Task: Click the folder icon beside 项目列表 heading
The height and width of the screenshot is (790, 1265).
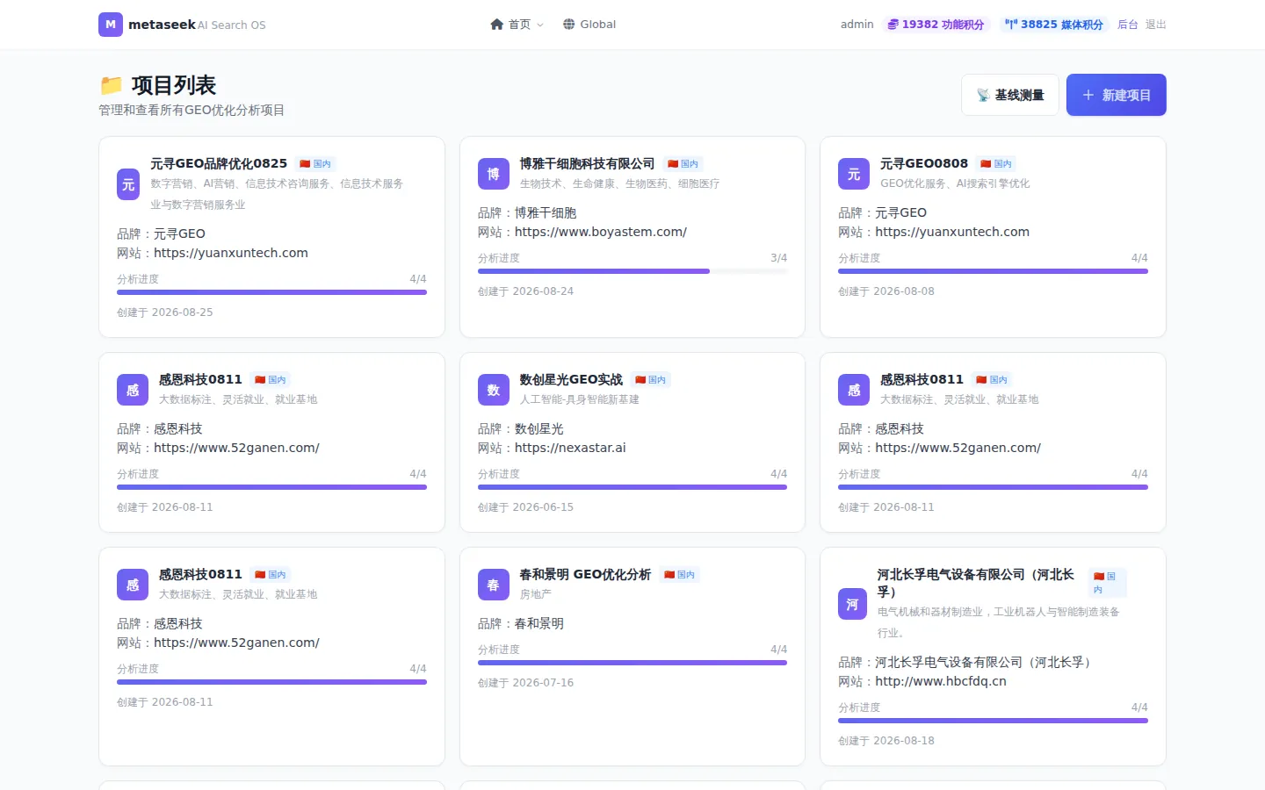Action: 112,85
